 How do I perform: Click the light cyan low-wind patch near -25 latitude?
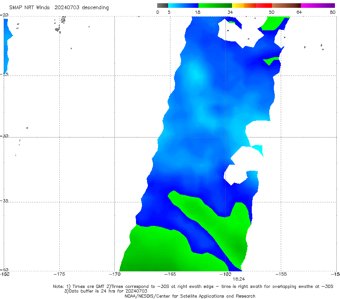tap(196, 73)
